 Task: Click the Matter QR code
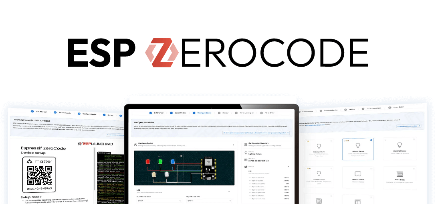[x=39, y=176]
